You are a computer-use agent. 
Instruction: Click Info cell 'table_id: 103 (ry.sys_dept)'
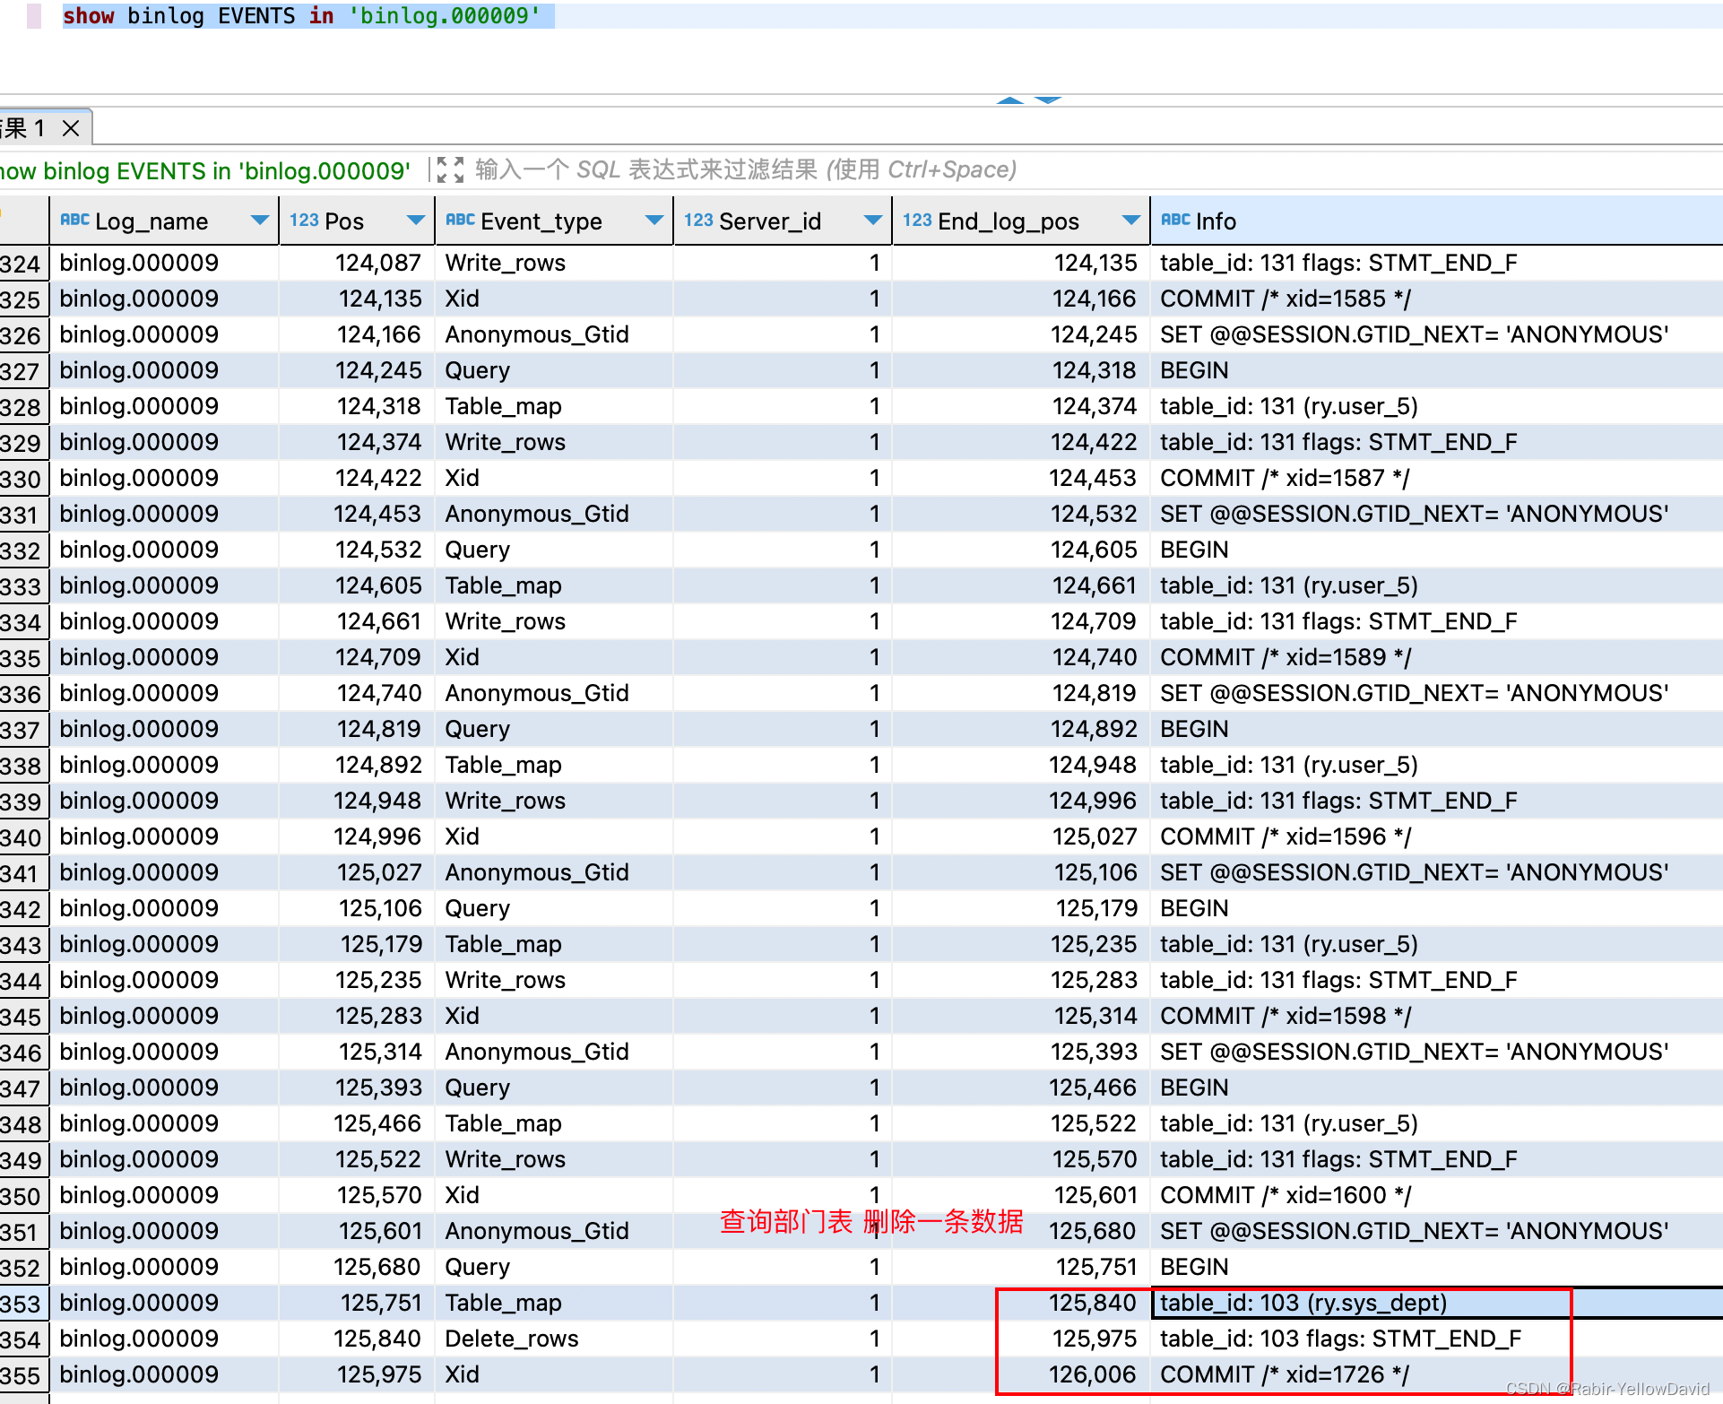tap(1436, 1303)
